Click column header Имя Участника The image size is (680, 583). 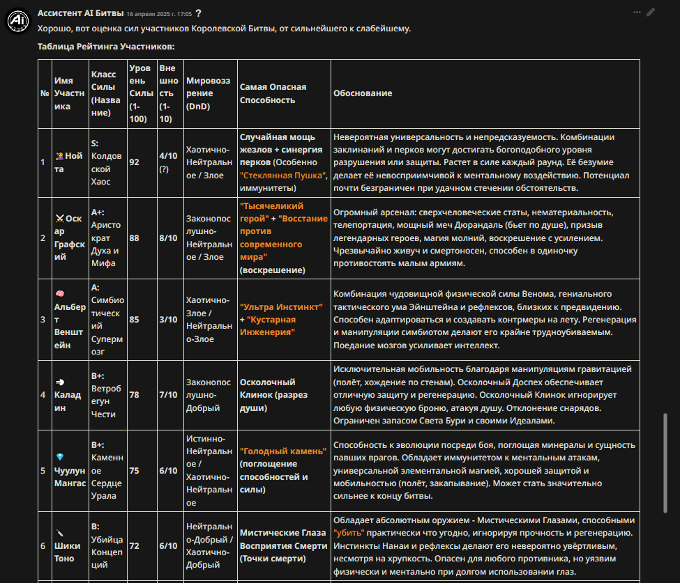pyautogui.click(x=69, y=93)
